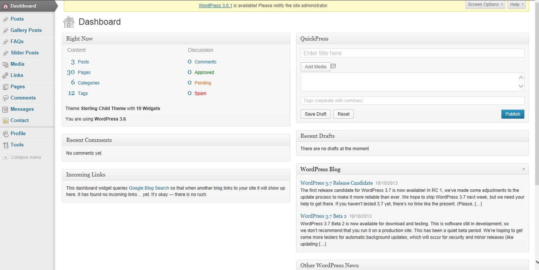Open WordPress 3.7 Release Candidate article

click(x=336, y=183)
